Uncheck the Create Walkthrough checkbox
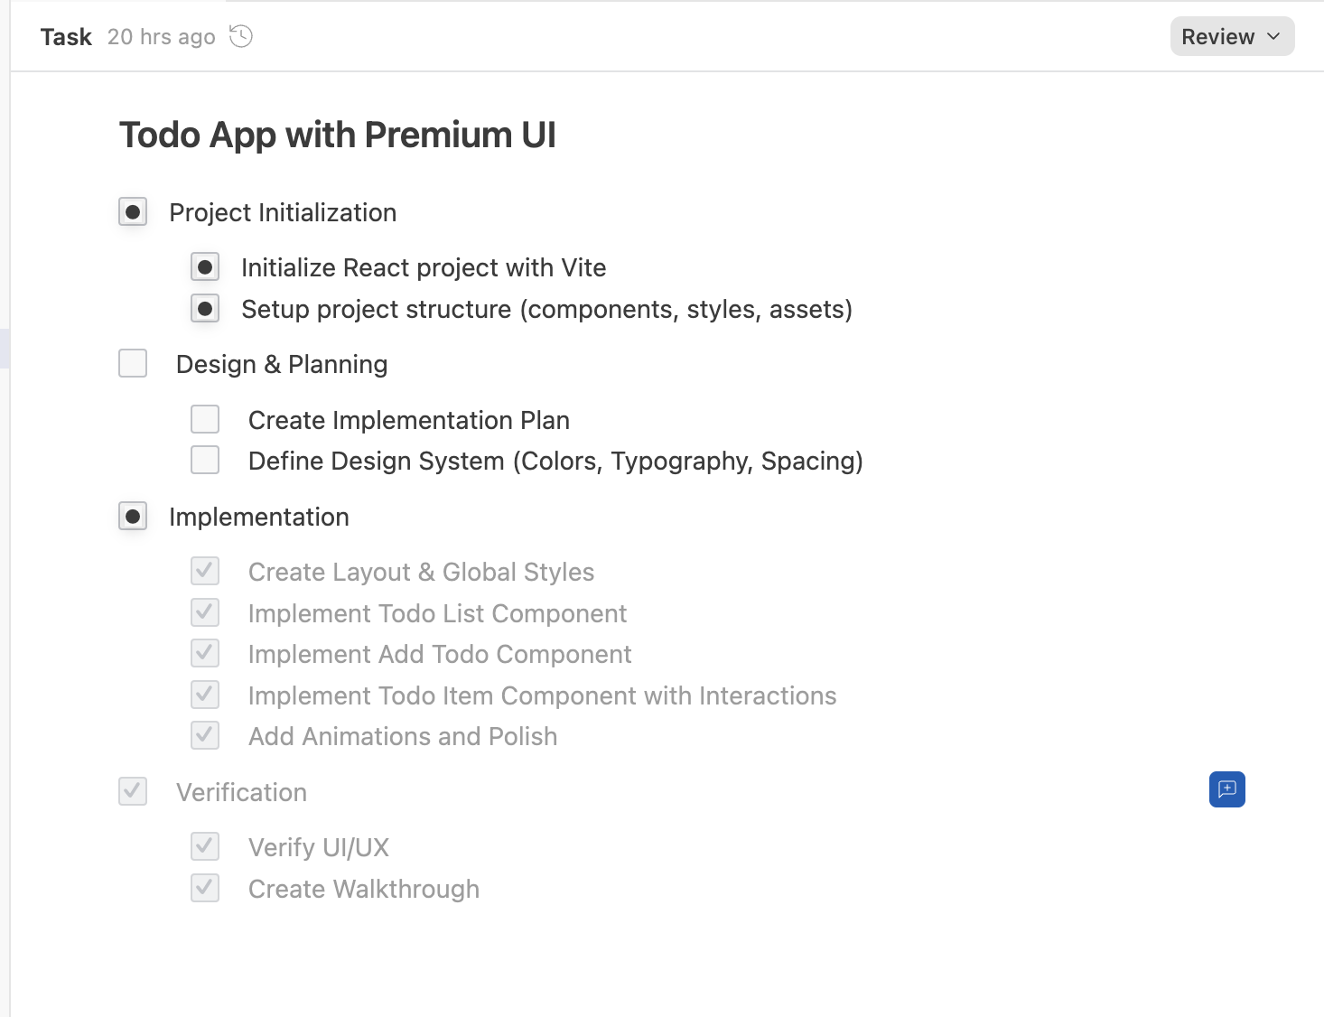The width and height of the screenshot is (1324, 1017). pos(205,888)
